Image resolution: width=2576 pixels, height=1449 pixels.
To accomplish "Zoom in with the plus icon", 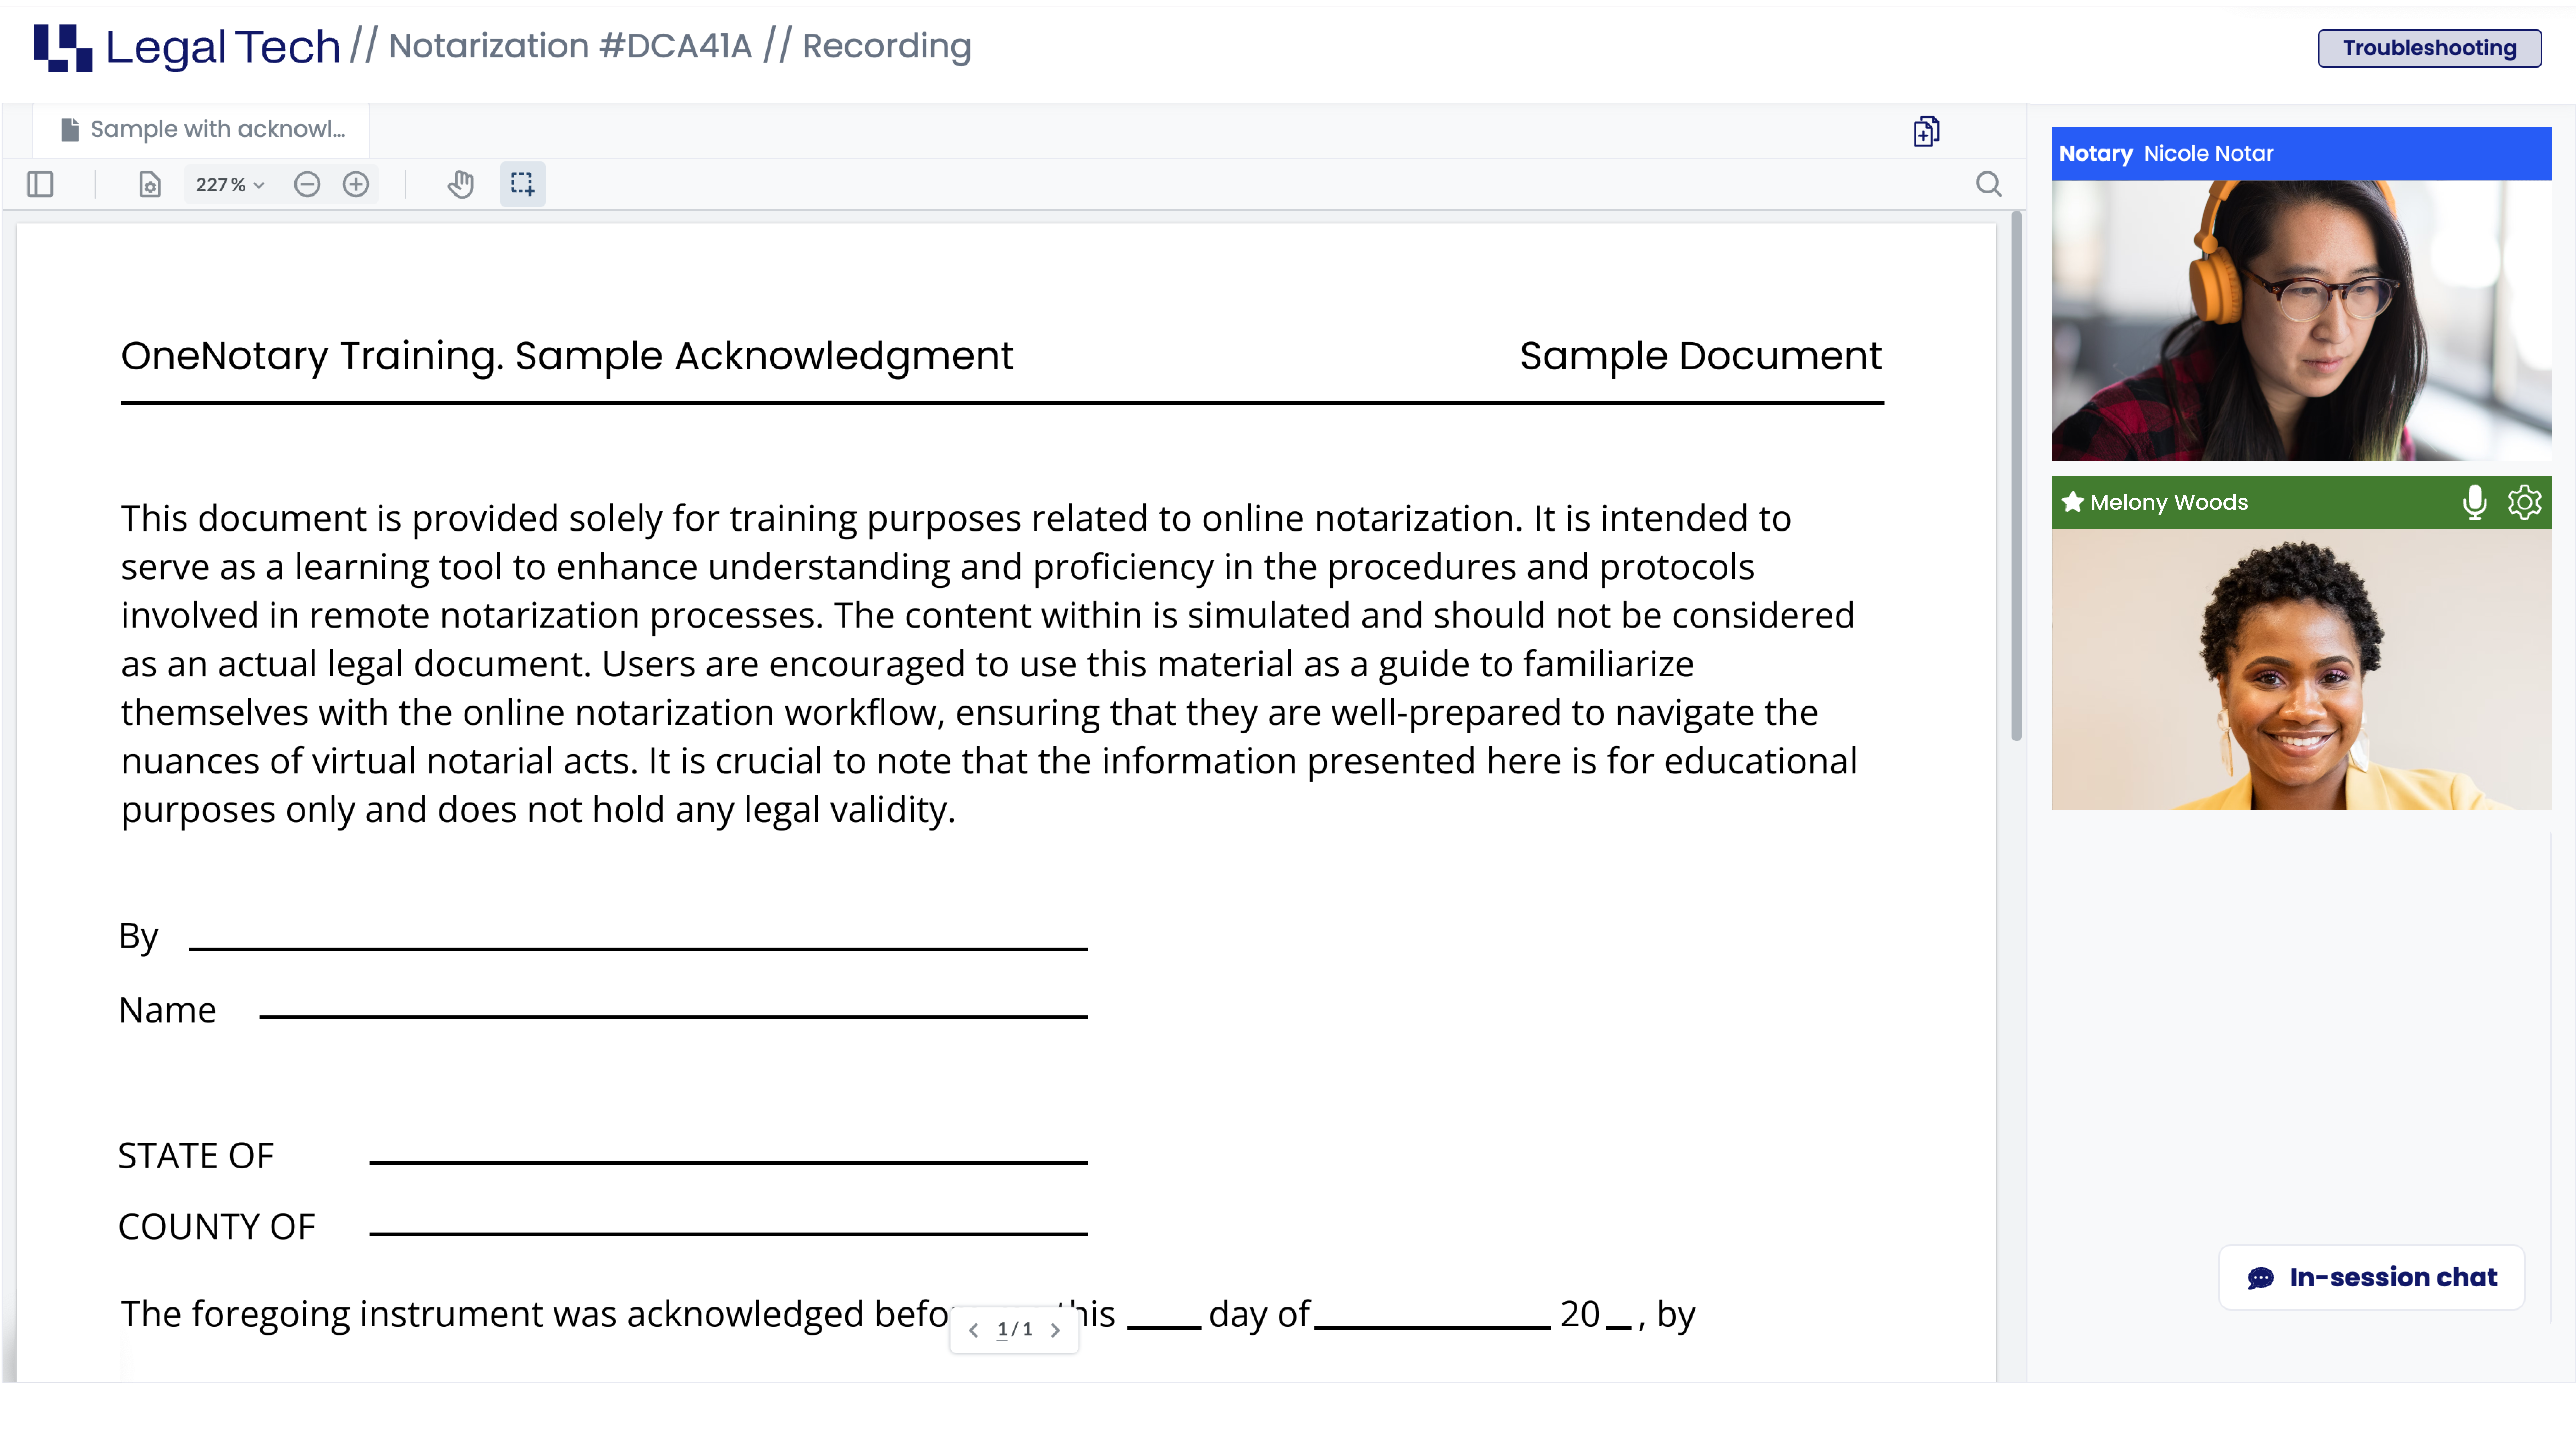I will [356, 184].
